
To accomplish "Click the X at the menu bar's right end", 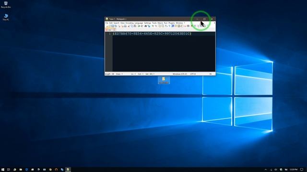I will tap(214, 23).
